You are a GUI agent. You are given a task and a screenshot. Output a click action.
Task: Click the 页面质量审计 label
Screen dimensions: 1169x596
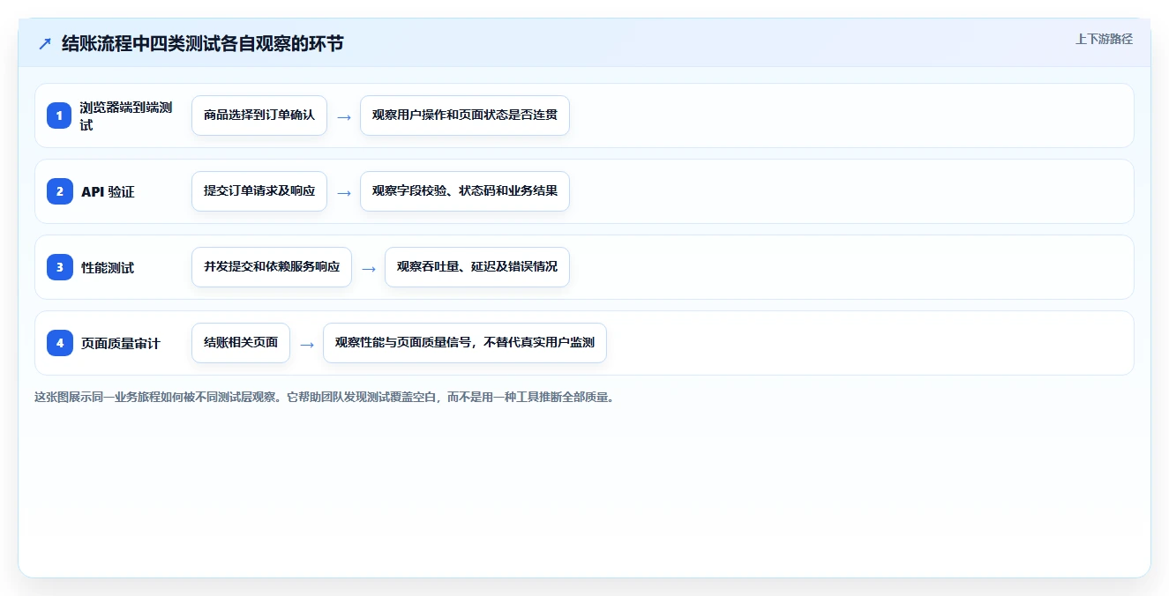[x=121, y=343]
